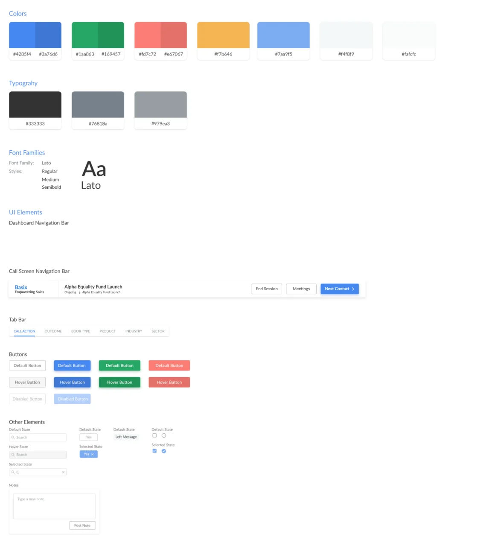The image size is (495, 543).
Task: Click the white outlined Default Button
Action: 27,365
